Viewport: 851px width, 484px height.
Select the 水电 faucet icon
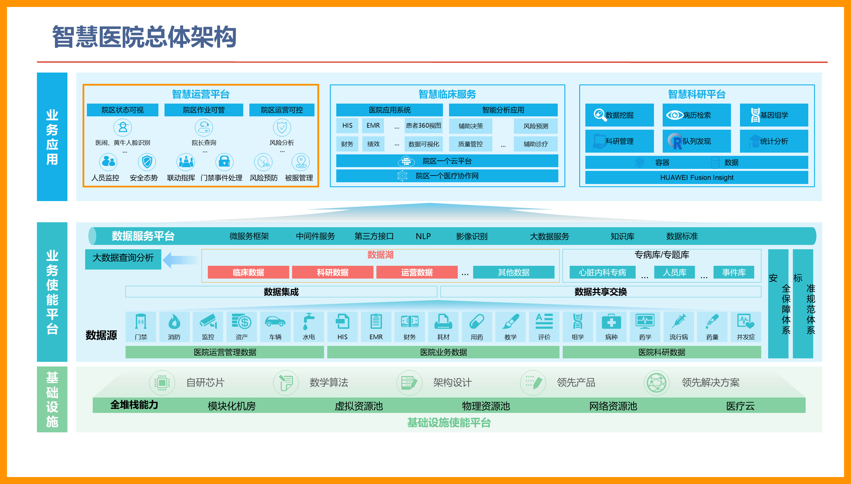point(309,322)
